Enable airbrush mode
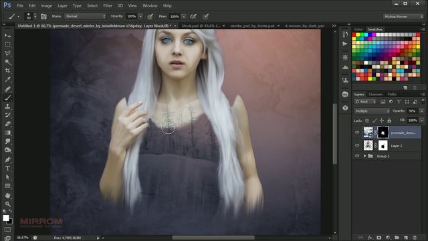Screen dimensions: 428x241 tap(193, 16)
